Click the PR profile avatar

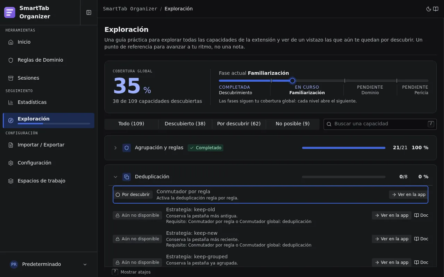click(x=14, y=264)
